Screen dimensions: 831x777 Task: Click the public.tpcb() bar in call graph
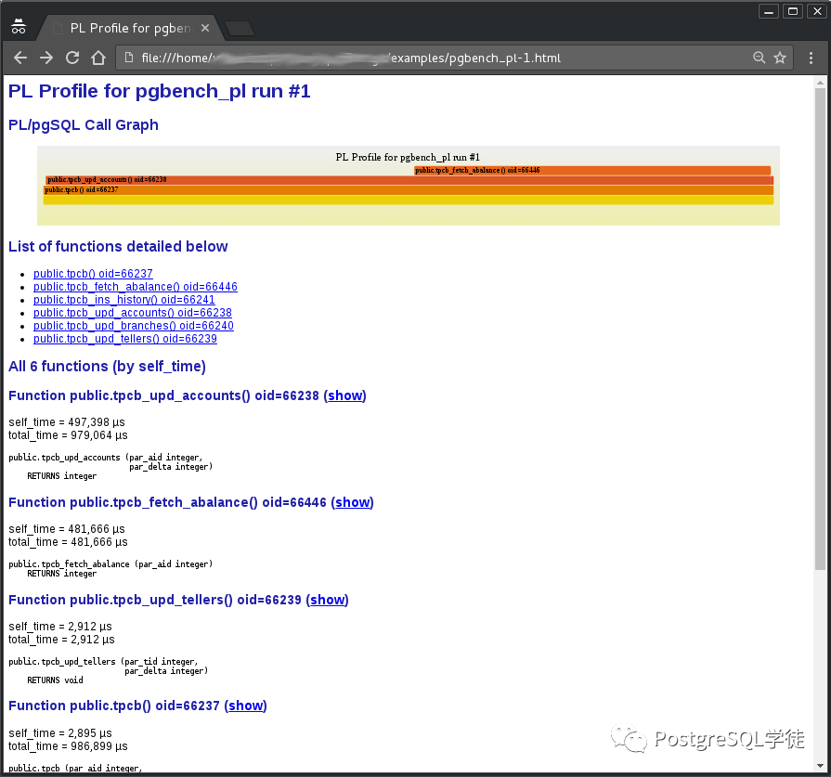(x=409, y=189)
